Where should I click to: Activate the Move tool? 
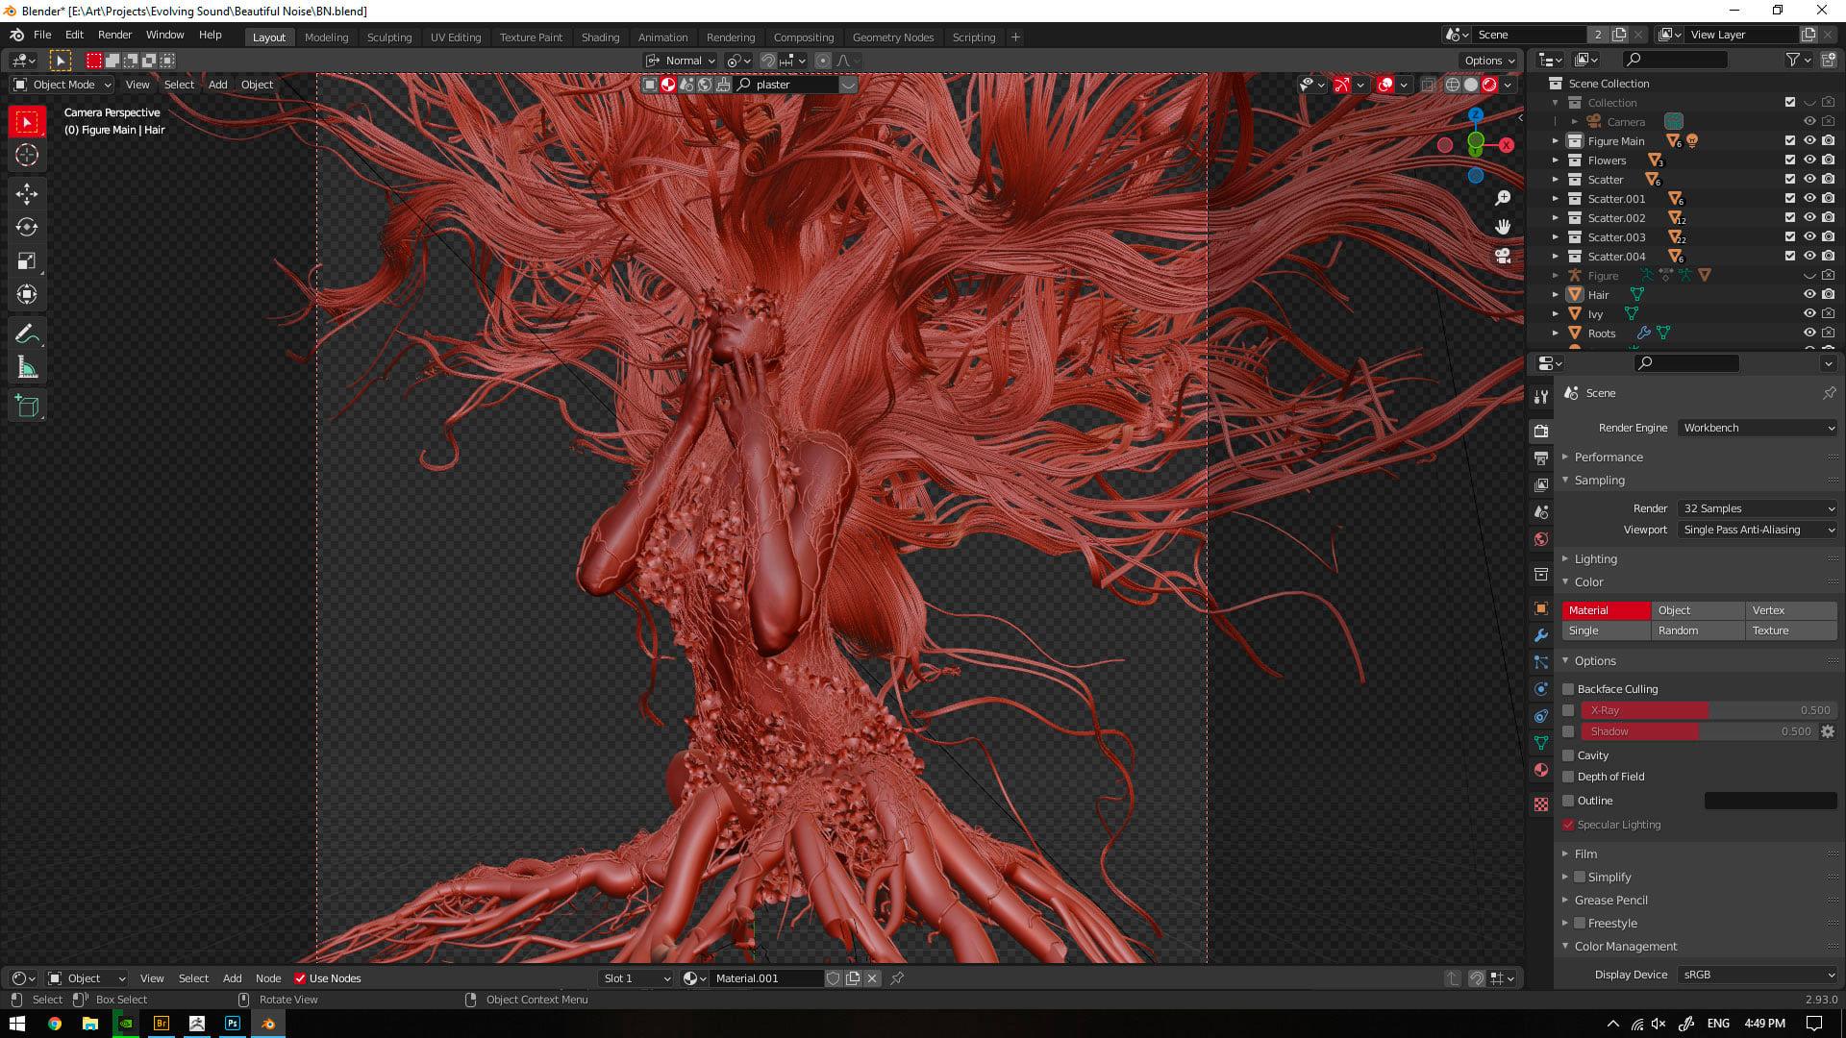(x=27, y=194)
